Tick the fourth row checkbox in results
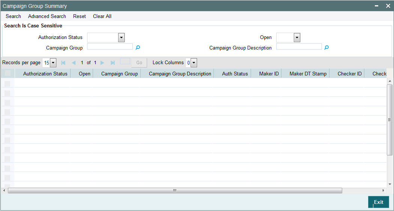394x211 pixels. click(7, 112)
